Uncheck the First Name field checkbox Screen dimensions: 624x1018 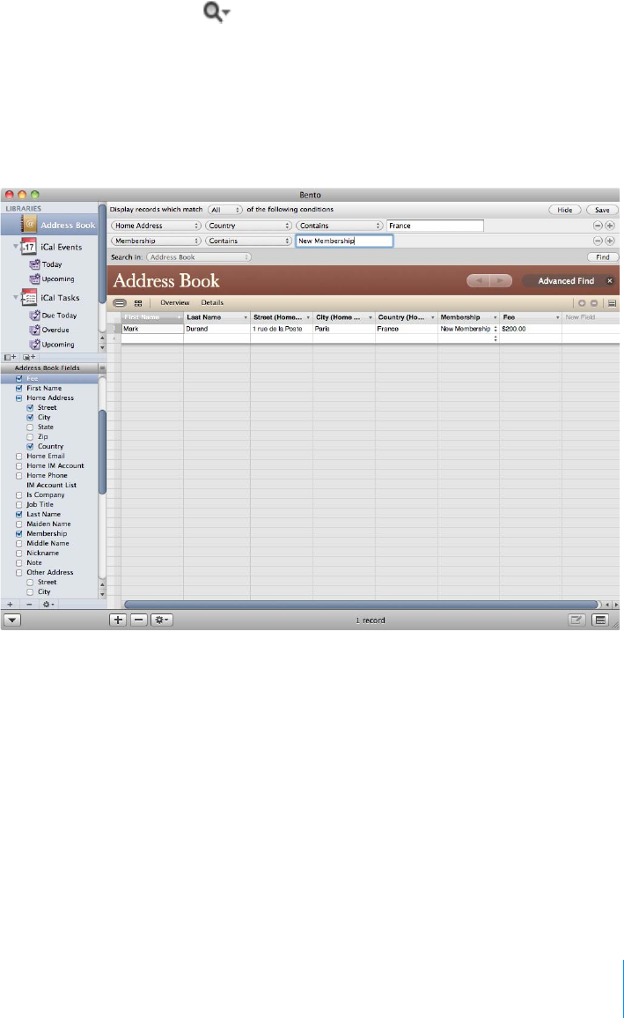(18, 388)
